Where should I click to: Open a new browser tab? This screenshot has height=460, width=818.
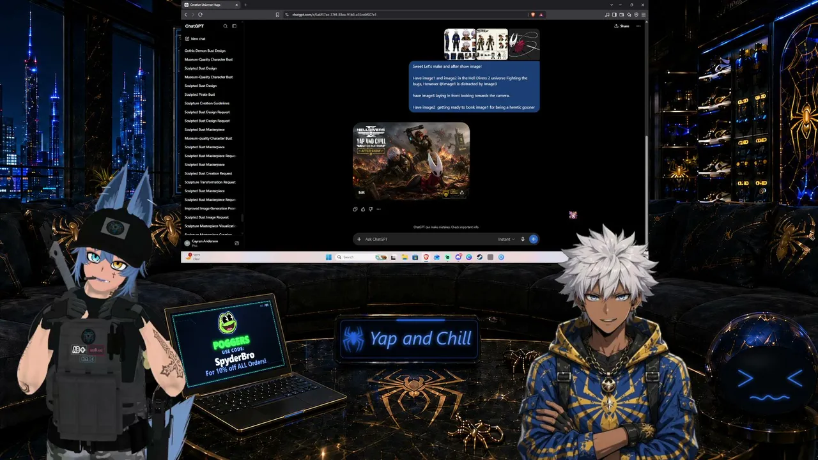tap(245, 4)
